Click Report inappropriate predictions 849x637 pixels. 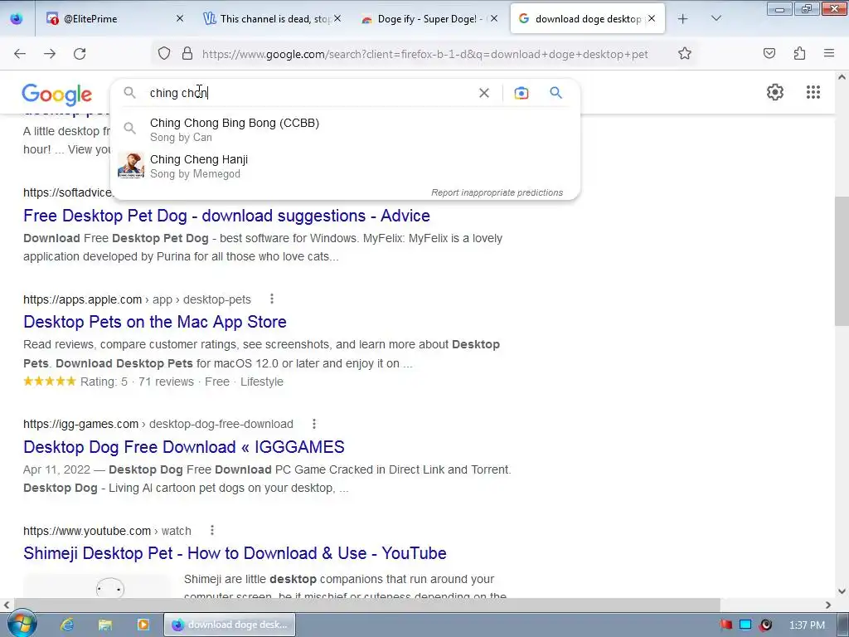tap(497, 192)
